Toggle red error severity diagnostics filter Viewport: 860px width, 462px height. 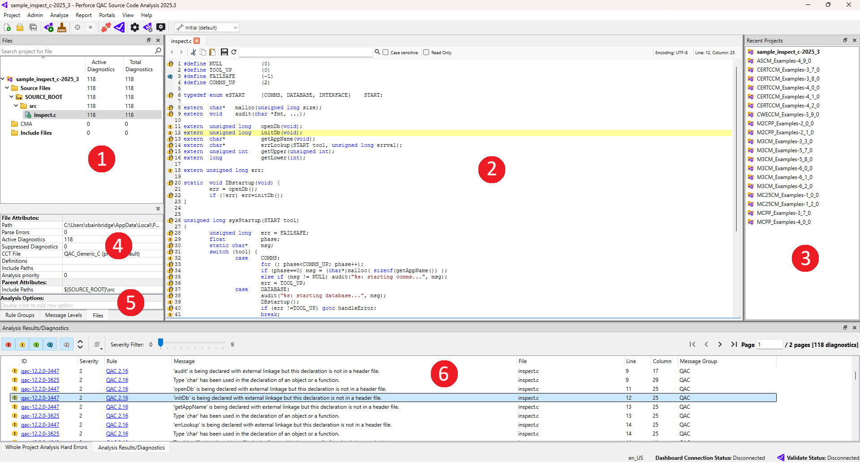[8, 344]
